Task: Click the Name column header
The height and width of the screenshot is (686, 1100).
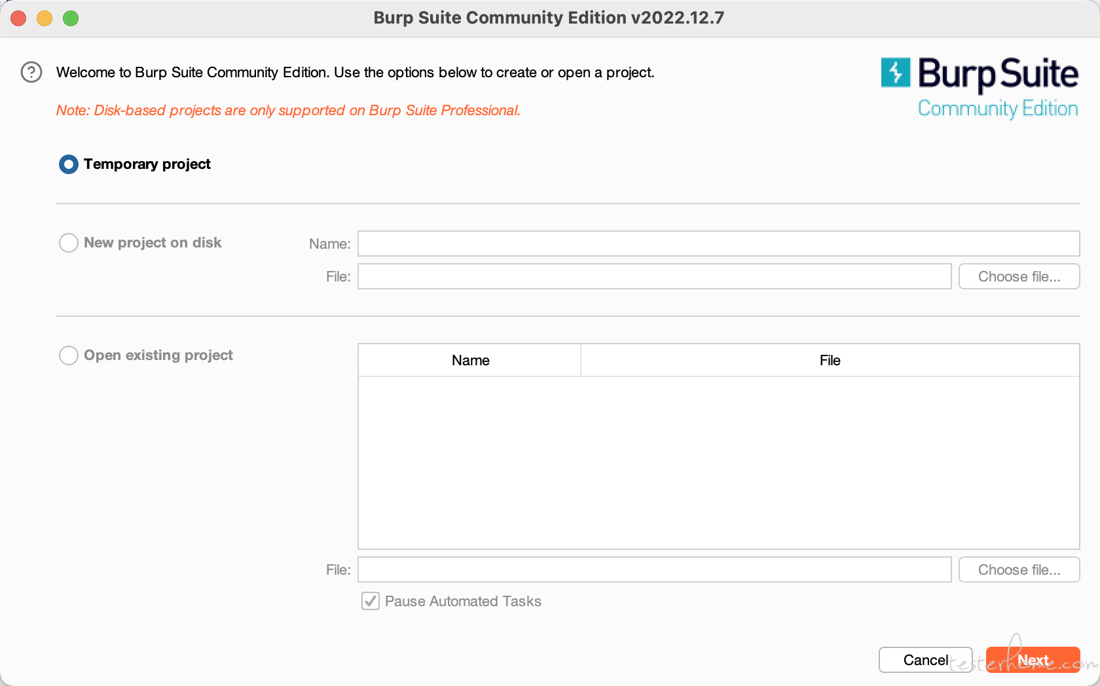Action: pyautogui.click(x=470, y=360)
